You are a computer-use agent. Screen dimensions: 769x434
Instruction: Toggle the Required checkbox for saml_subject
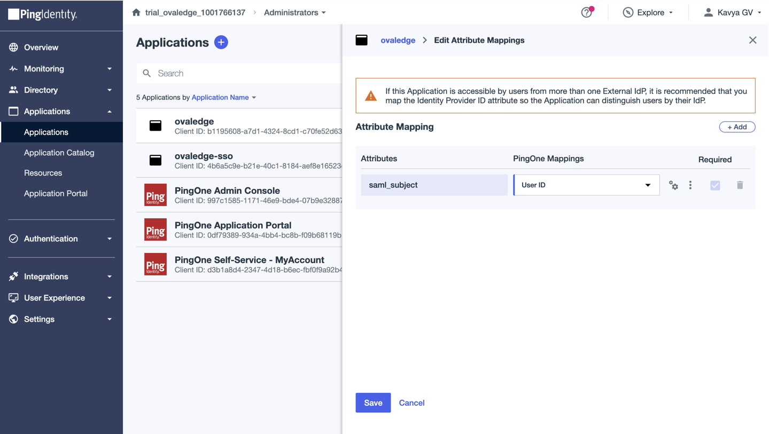(715, 185)
